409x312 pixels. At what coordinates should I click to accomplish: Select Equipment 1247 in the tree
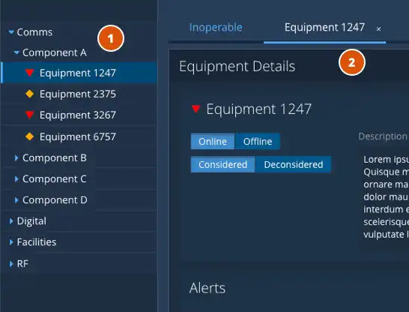tap(79, 73)
